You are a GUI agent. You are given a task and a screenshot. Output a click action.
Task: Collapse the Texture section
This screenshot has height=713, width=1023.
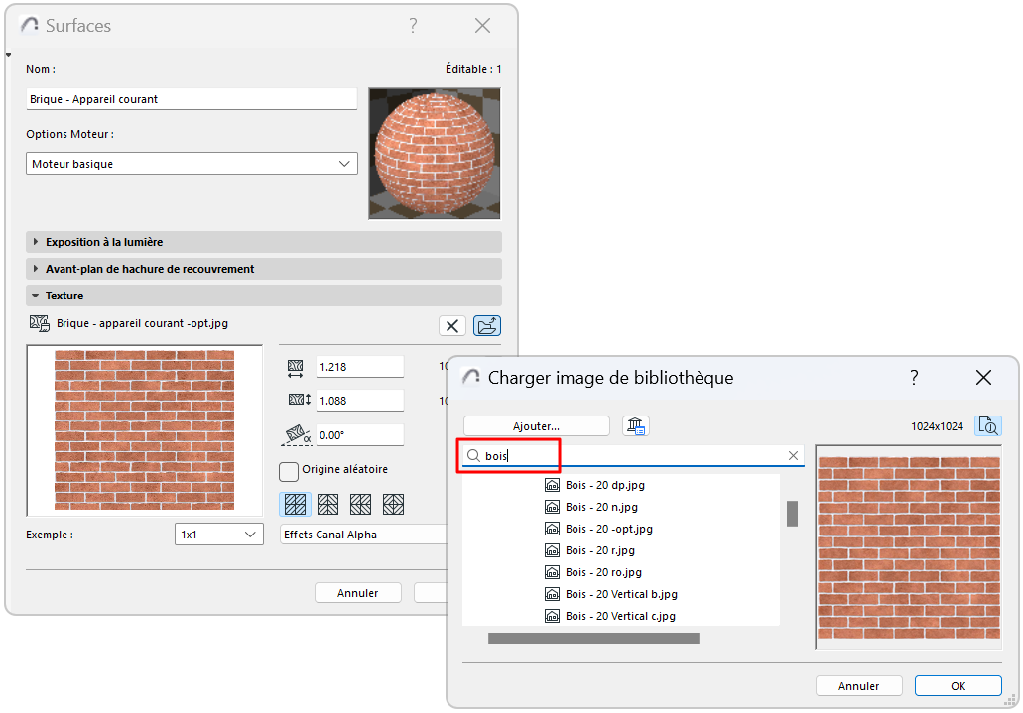click(264, 296)
